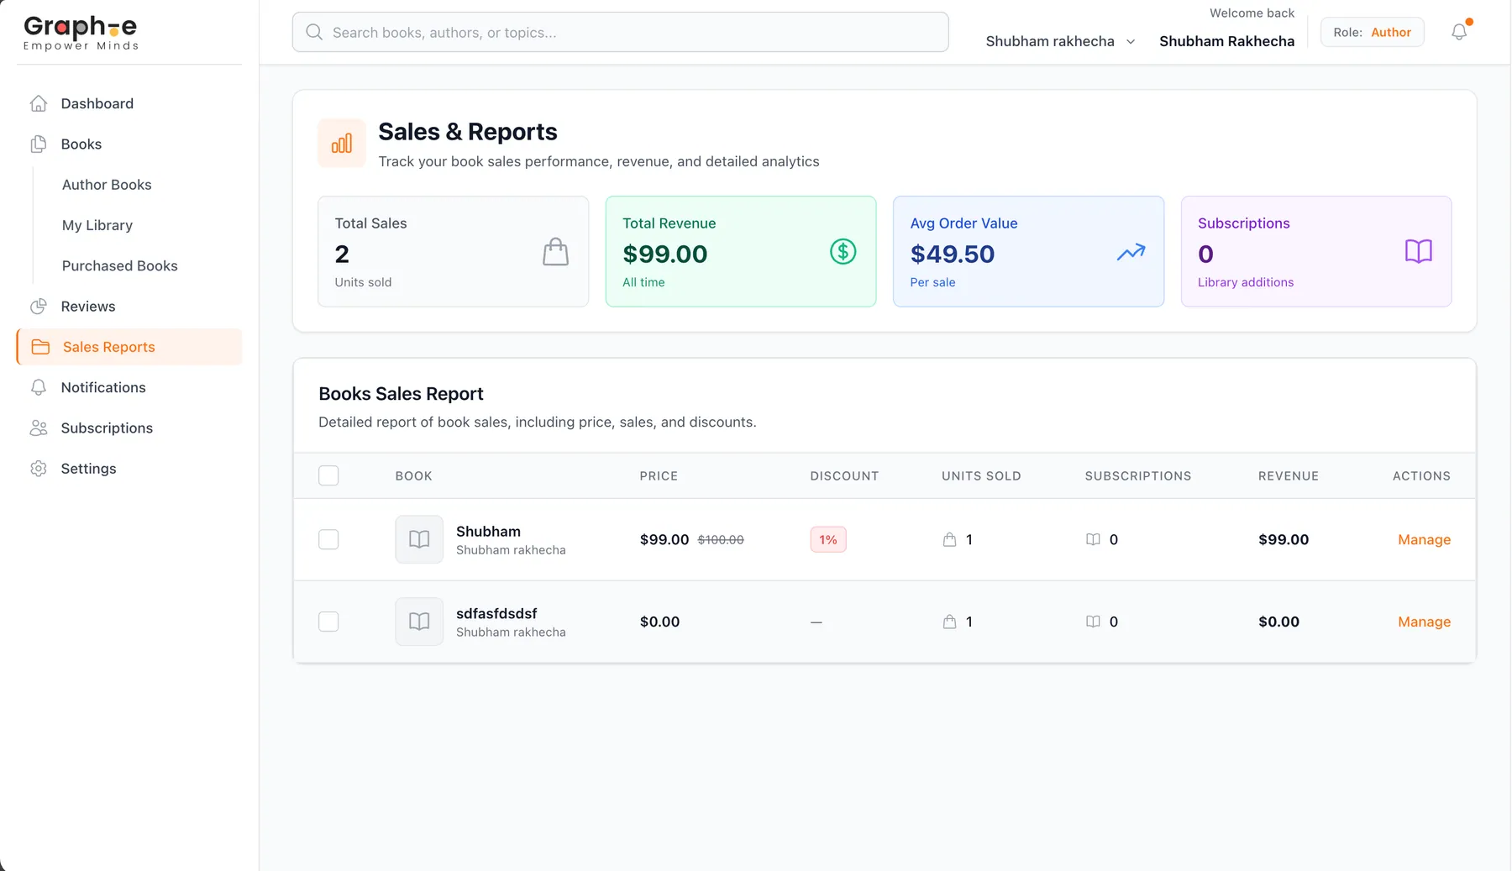Click the Shubham Rakhecha welcome name
1512x871 pixels.
click(x=1226, y=41)
